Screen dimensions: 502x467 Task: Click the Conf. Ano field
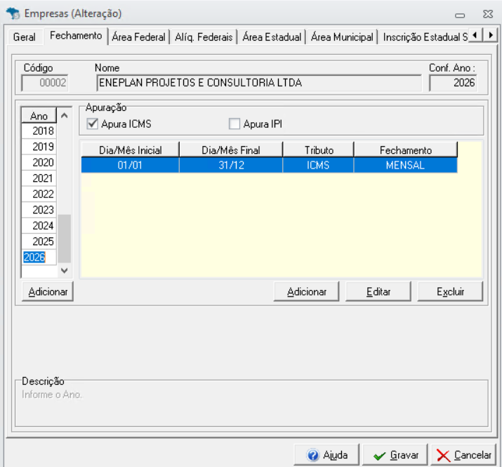click(453, 83)
